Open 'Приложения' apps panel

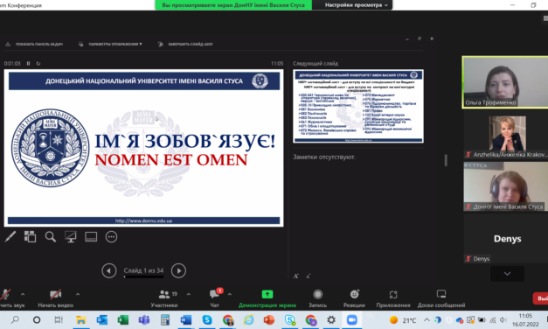[x=393, y=298]
